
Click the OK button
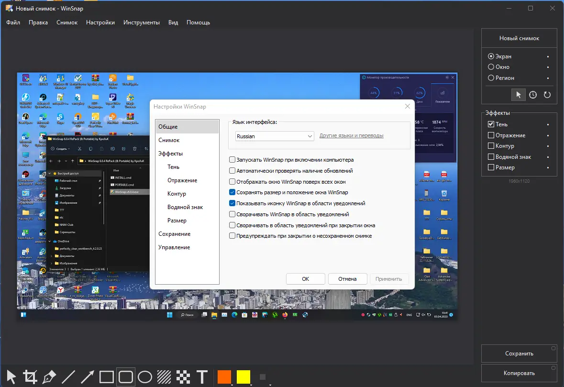point(305,279)
